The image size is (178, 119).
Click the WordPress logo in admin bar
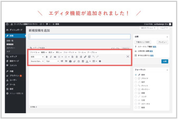coord(7,24)
